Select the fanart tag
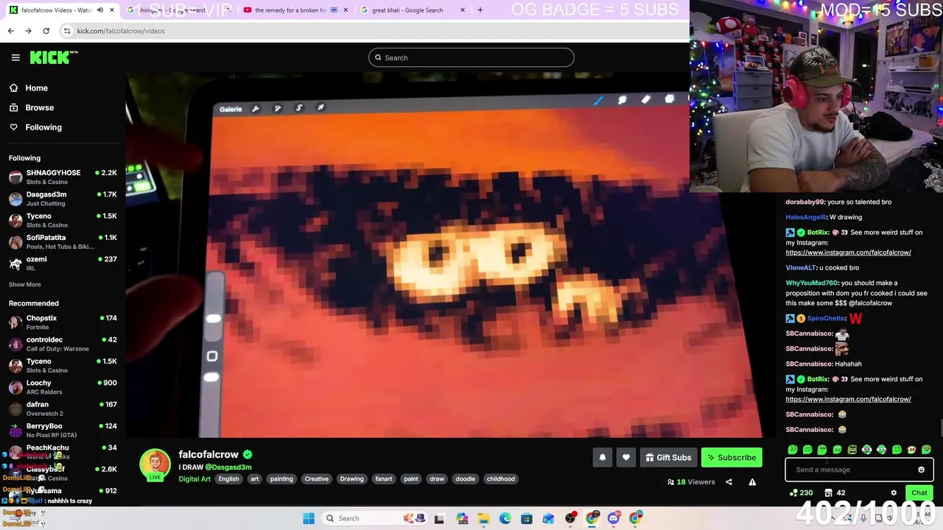The image size is (943, 530). point(384,479)
